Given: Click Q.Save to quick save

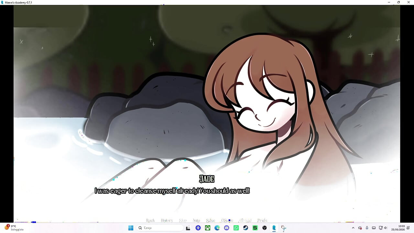Looking at the screenshot, I should point(227,220).
